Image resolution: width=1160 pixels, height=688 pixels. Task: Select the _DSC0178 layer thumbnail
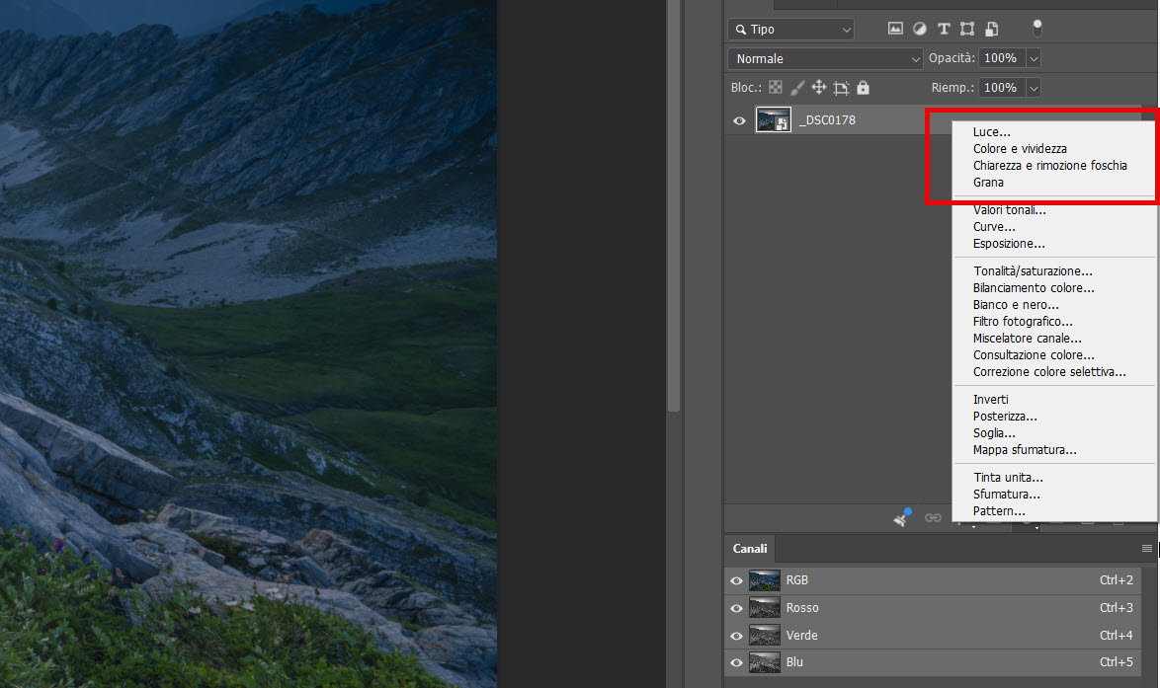(773, 119)
